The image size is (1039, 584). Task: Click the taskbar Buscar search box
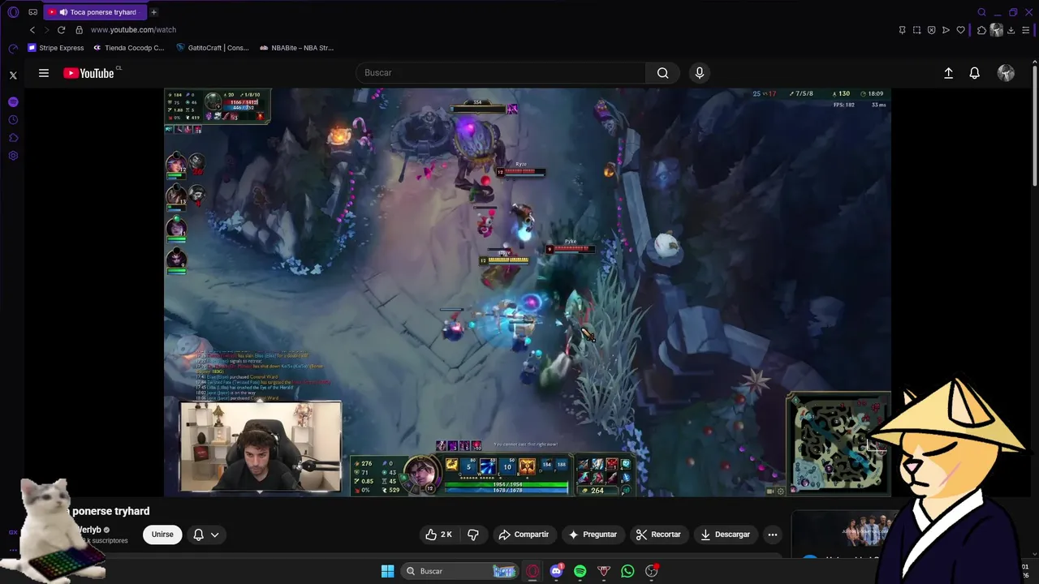point(460,571)
